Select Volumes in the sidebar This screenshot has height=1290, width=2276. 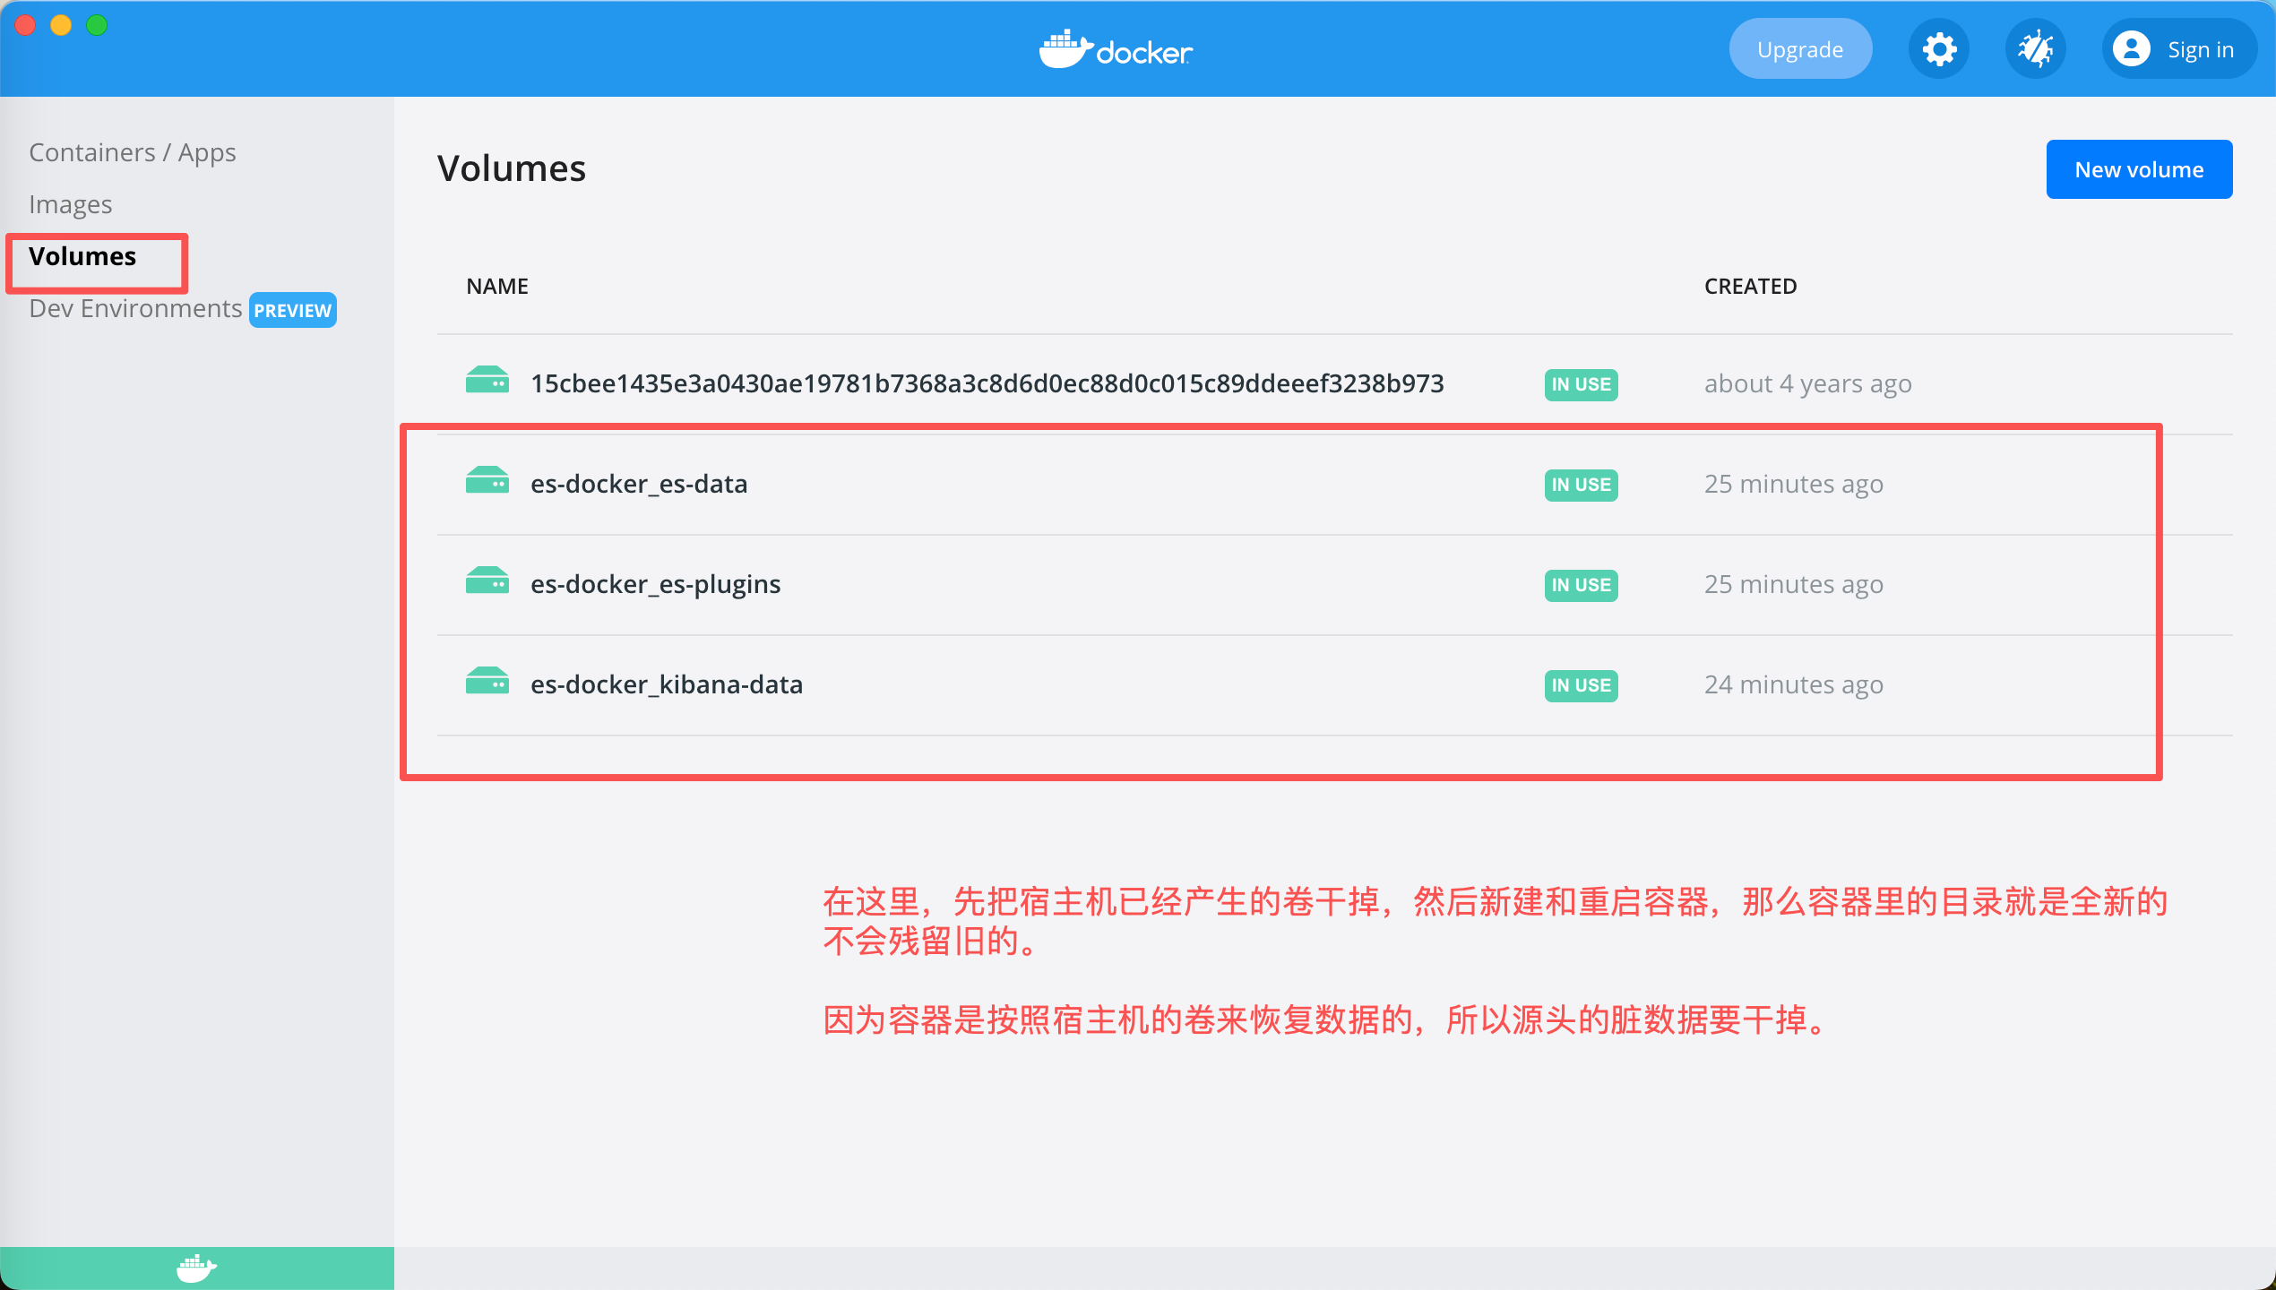[82, 256]
